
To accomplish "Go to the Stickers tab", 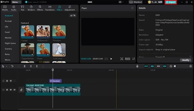I will point(31,8).
